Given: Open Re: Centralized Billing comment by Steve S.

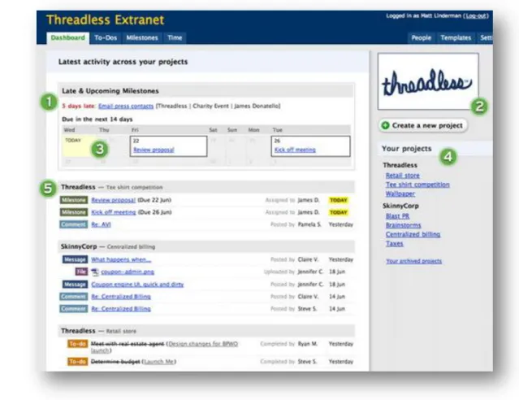Looking at the screenshot, I should pyautogui.click(x=121, y=309).
